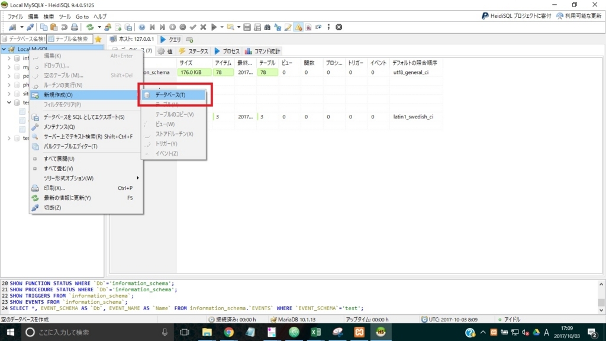Click the stop round X toolbar icon
606x341 pixels.
339,27
